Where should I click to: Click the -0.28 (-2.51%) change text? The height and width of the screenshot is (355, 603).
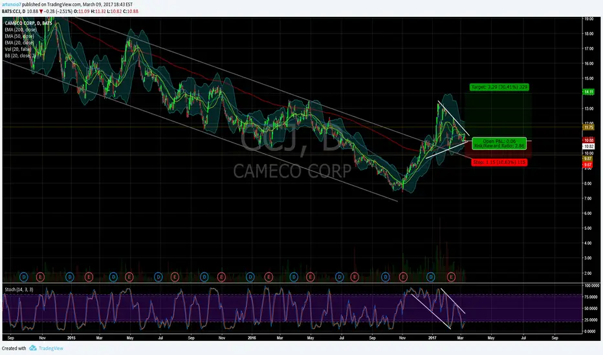[x=58, y=12]
